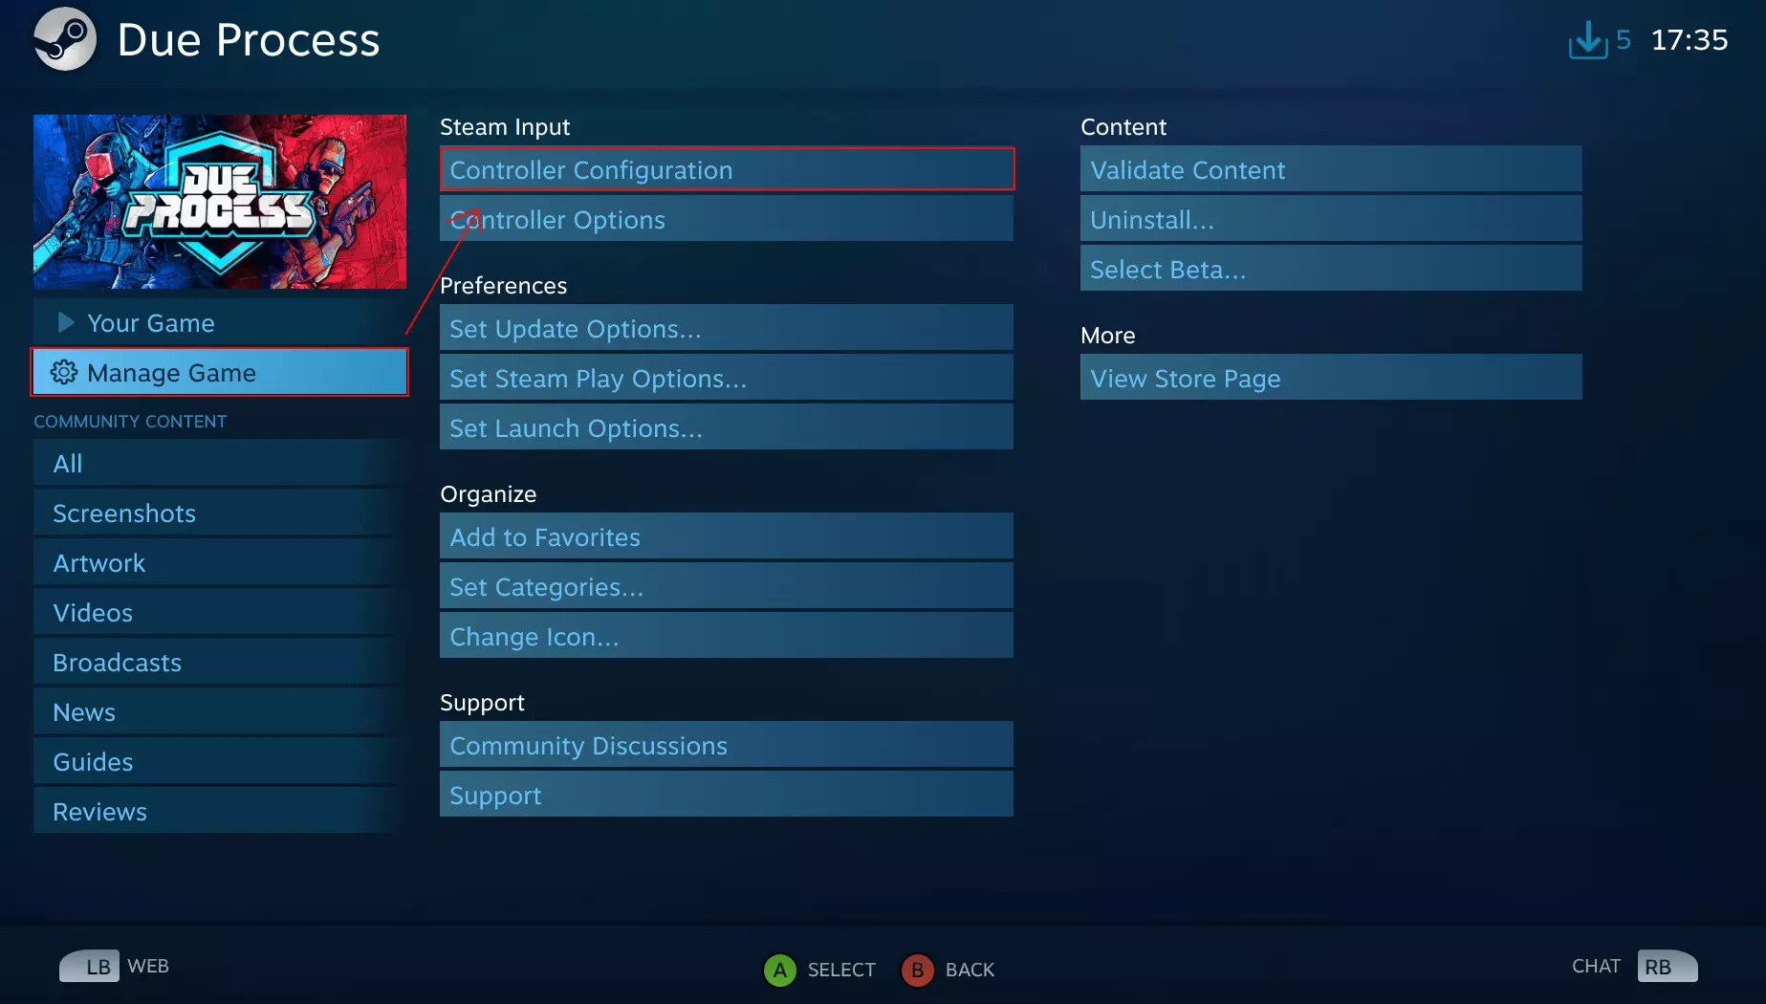
Task: Click the Due Process page title
Action: (x=249, y=40)
